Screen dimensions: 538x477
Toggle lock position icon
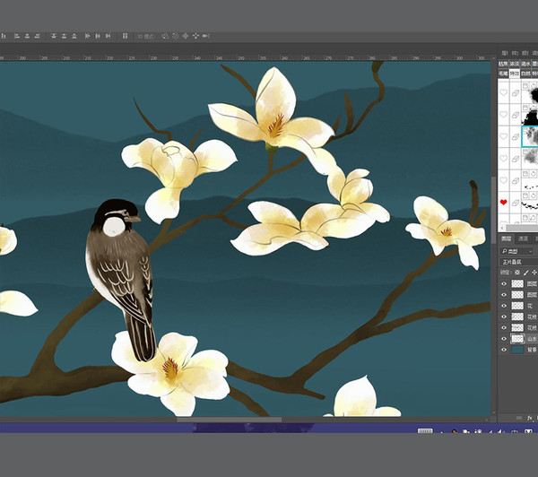(534, 273)
